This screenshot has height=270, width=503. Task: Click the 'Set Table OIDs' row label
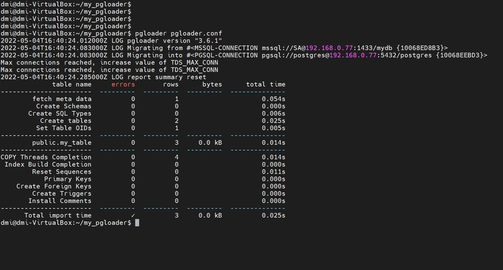[64, 128]
